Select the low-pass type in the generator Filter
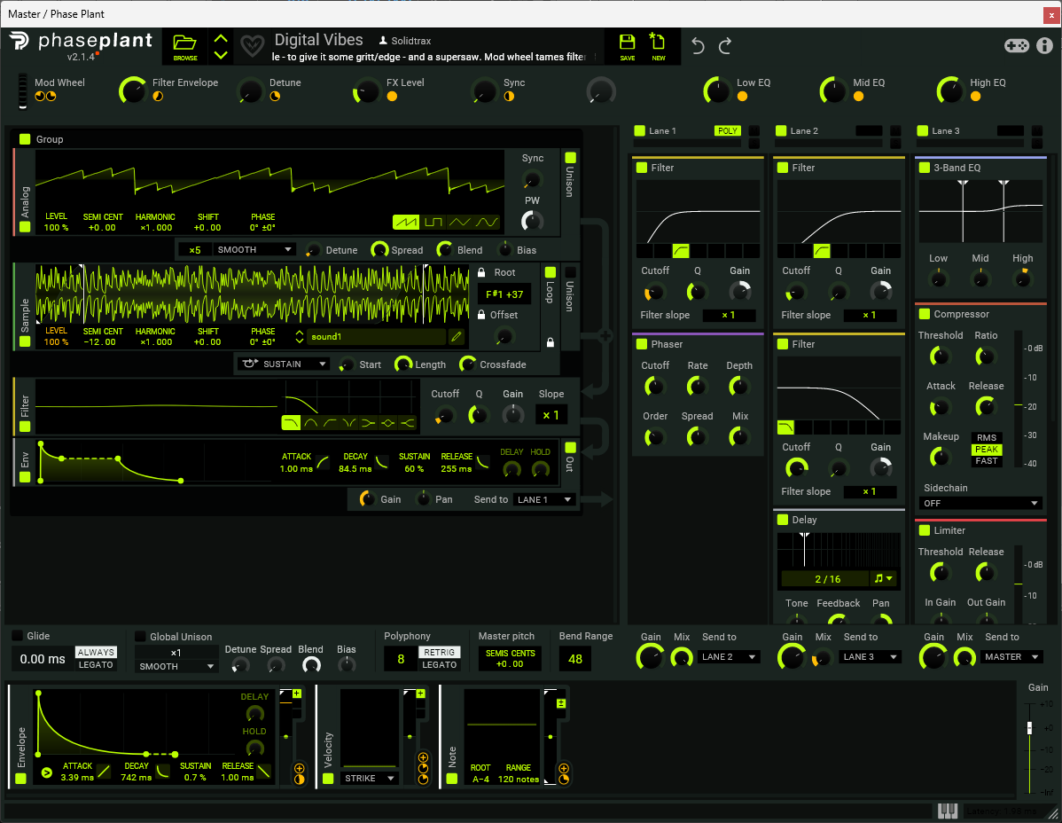1062x823 pixels. click(292, 423)
